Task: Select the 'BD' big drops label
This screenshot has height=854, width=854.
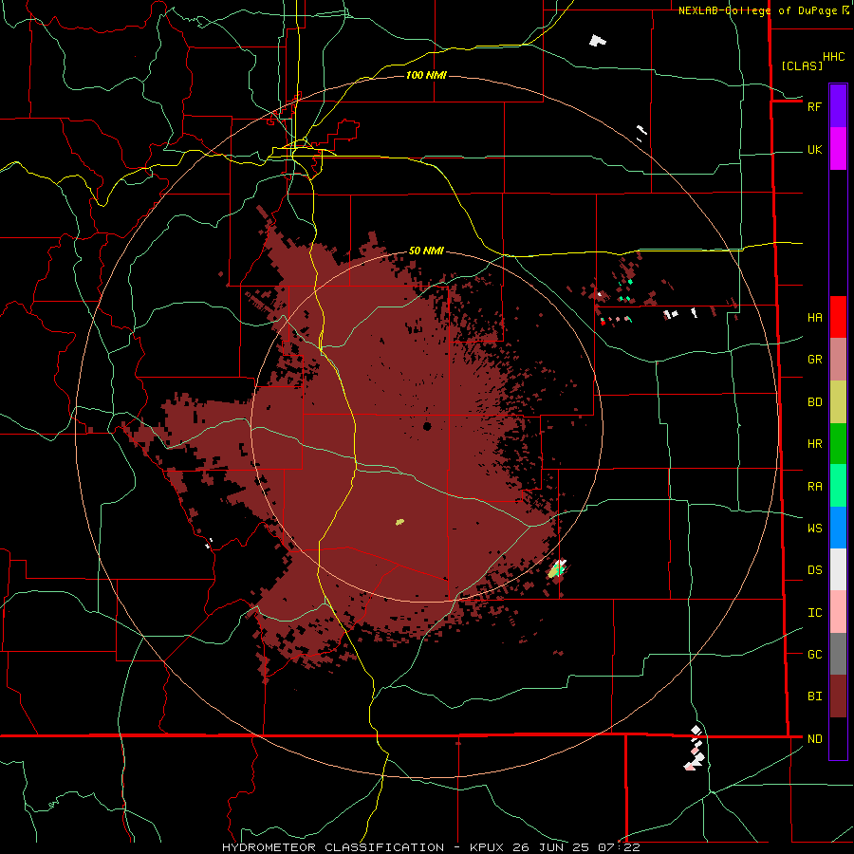Action: 814,402
